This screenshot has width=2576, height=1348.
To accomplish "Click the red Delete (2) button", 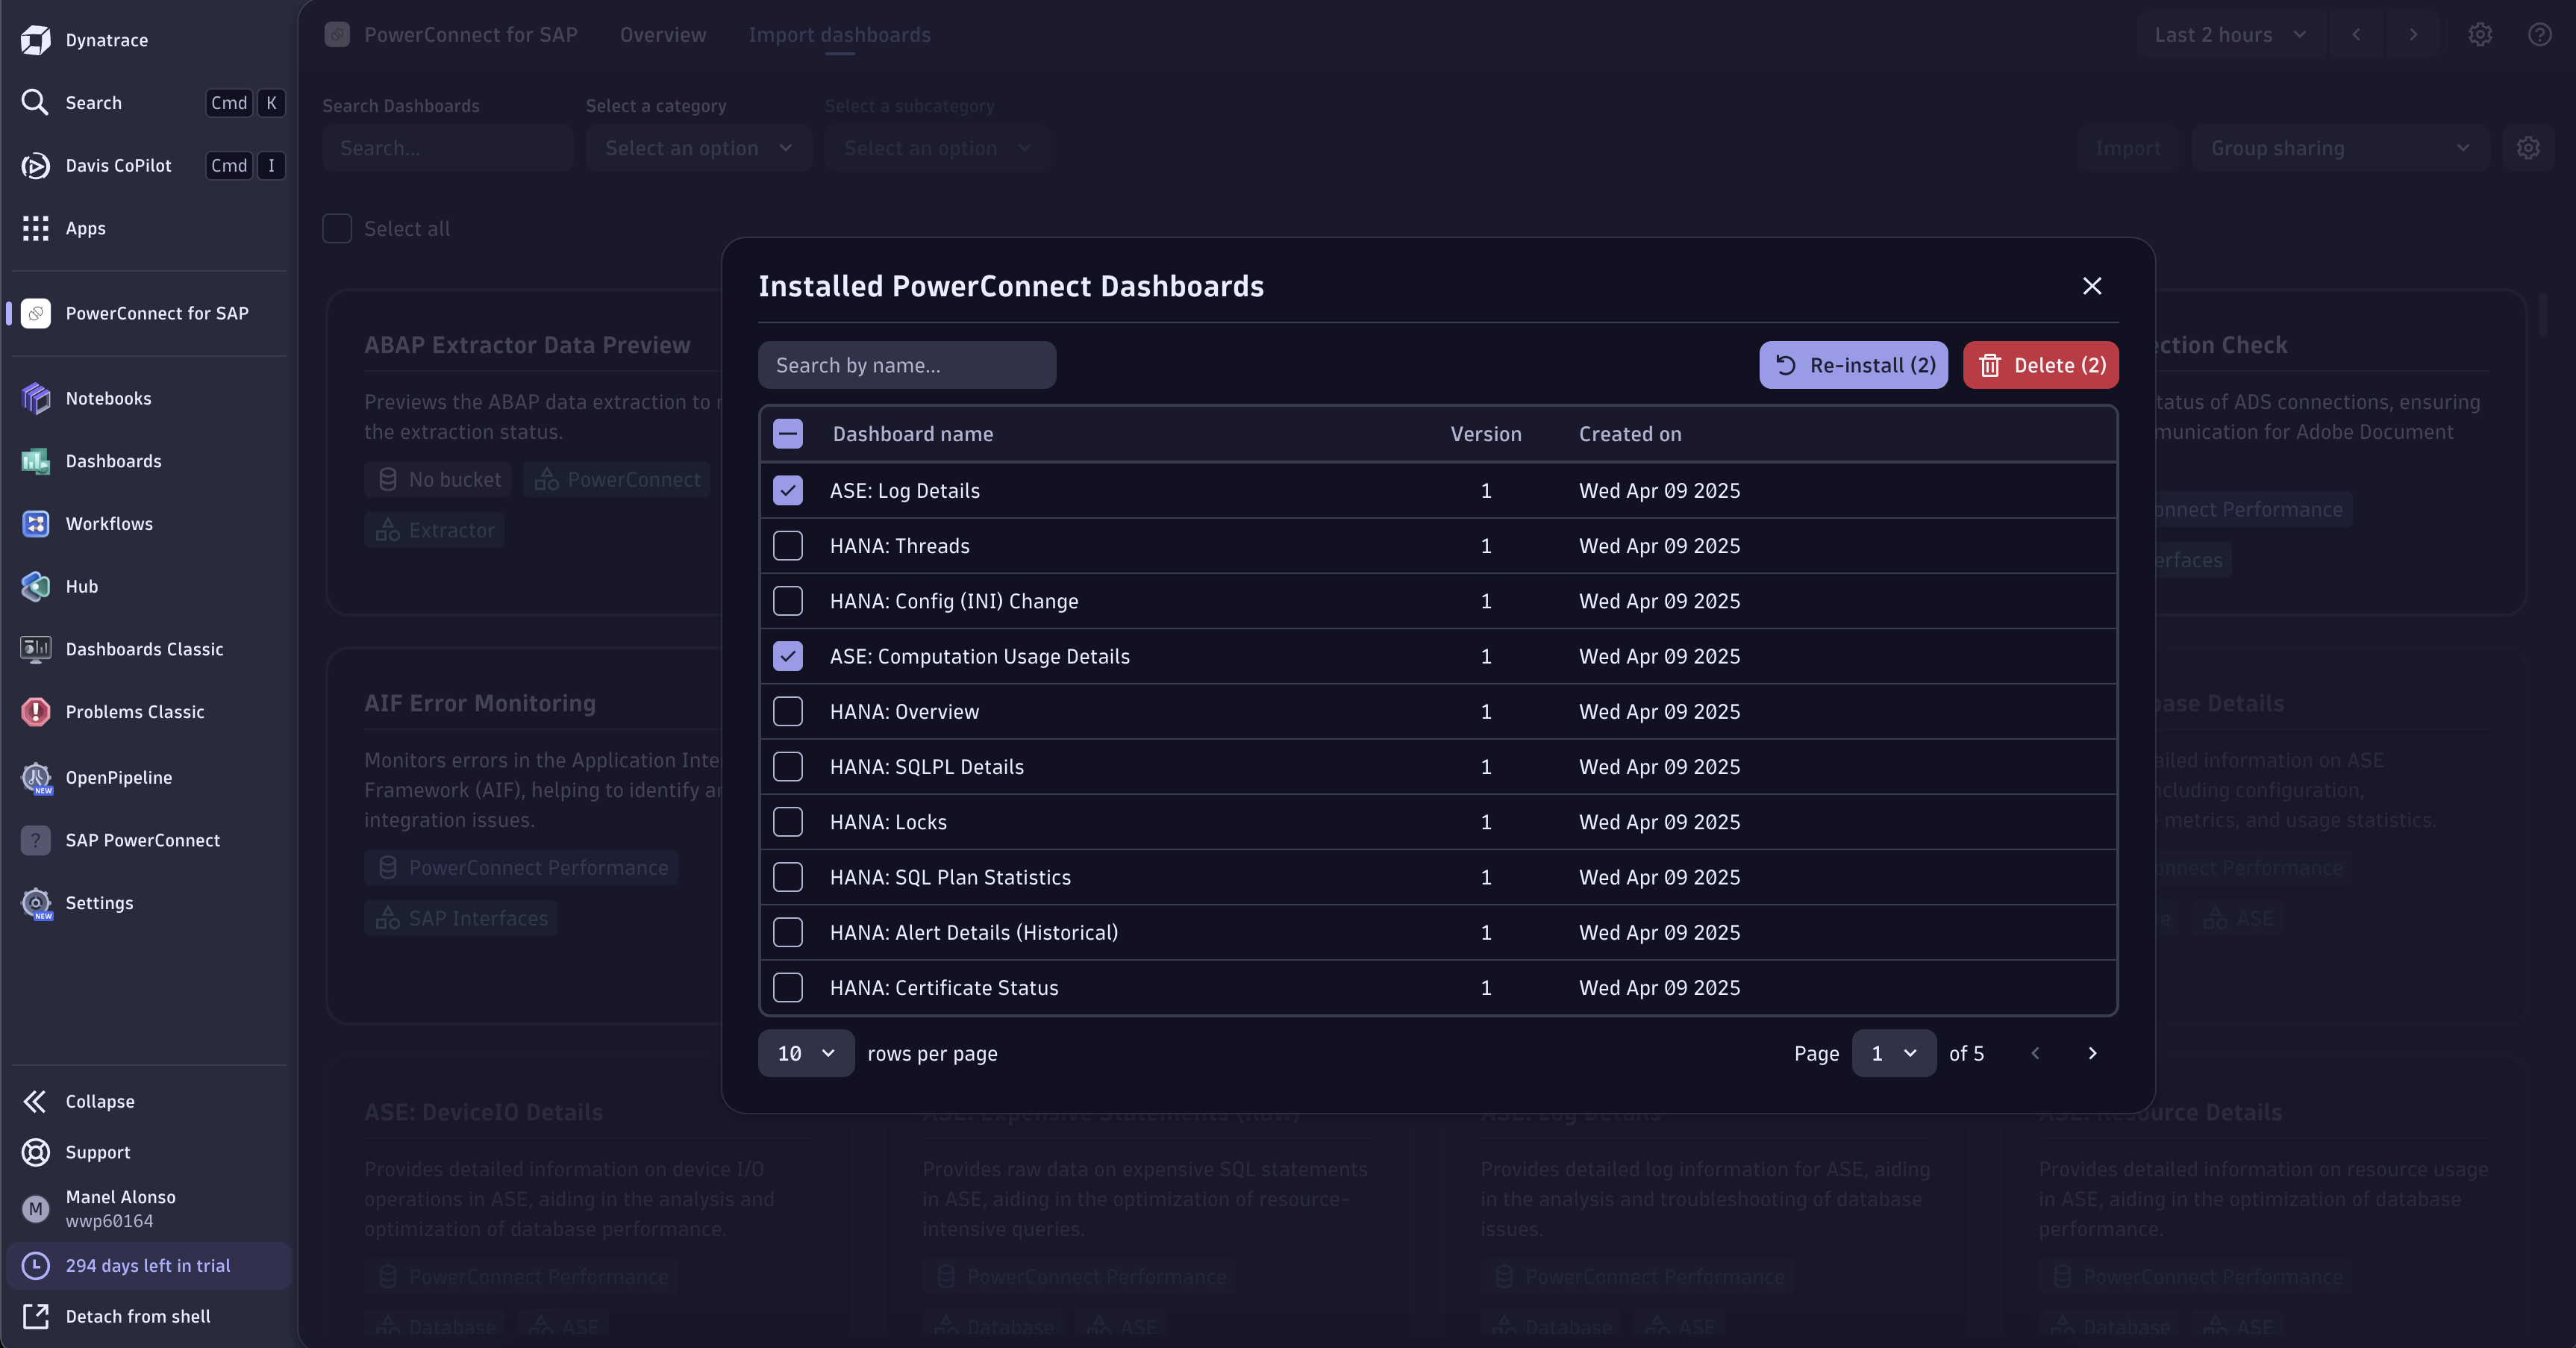I will pyautogui.click(x=2040, y=365).
